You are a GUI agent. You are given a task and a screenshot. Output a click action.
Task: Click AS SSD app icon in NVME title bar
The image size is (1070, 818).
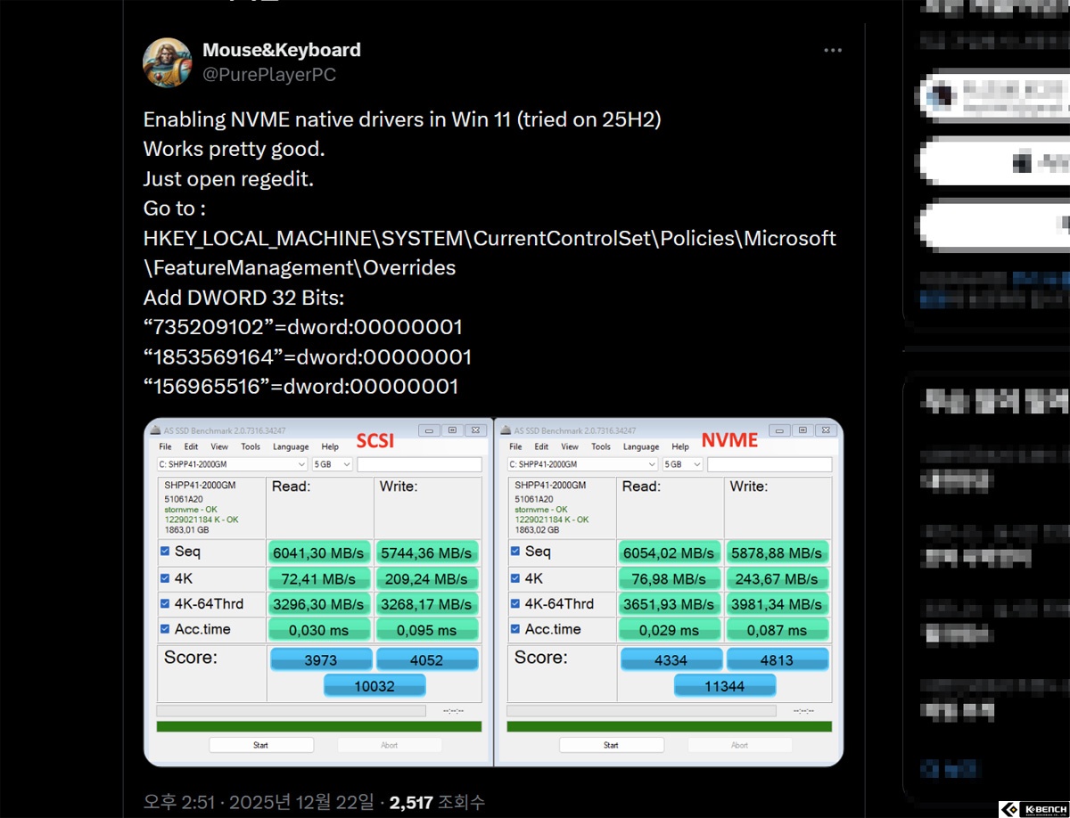[x=505, y=430]
